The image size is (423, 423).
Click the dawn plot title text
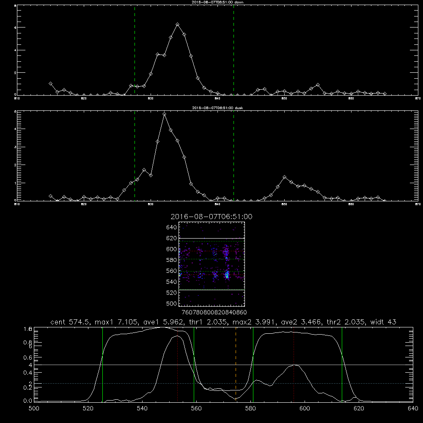click(217, 2)
